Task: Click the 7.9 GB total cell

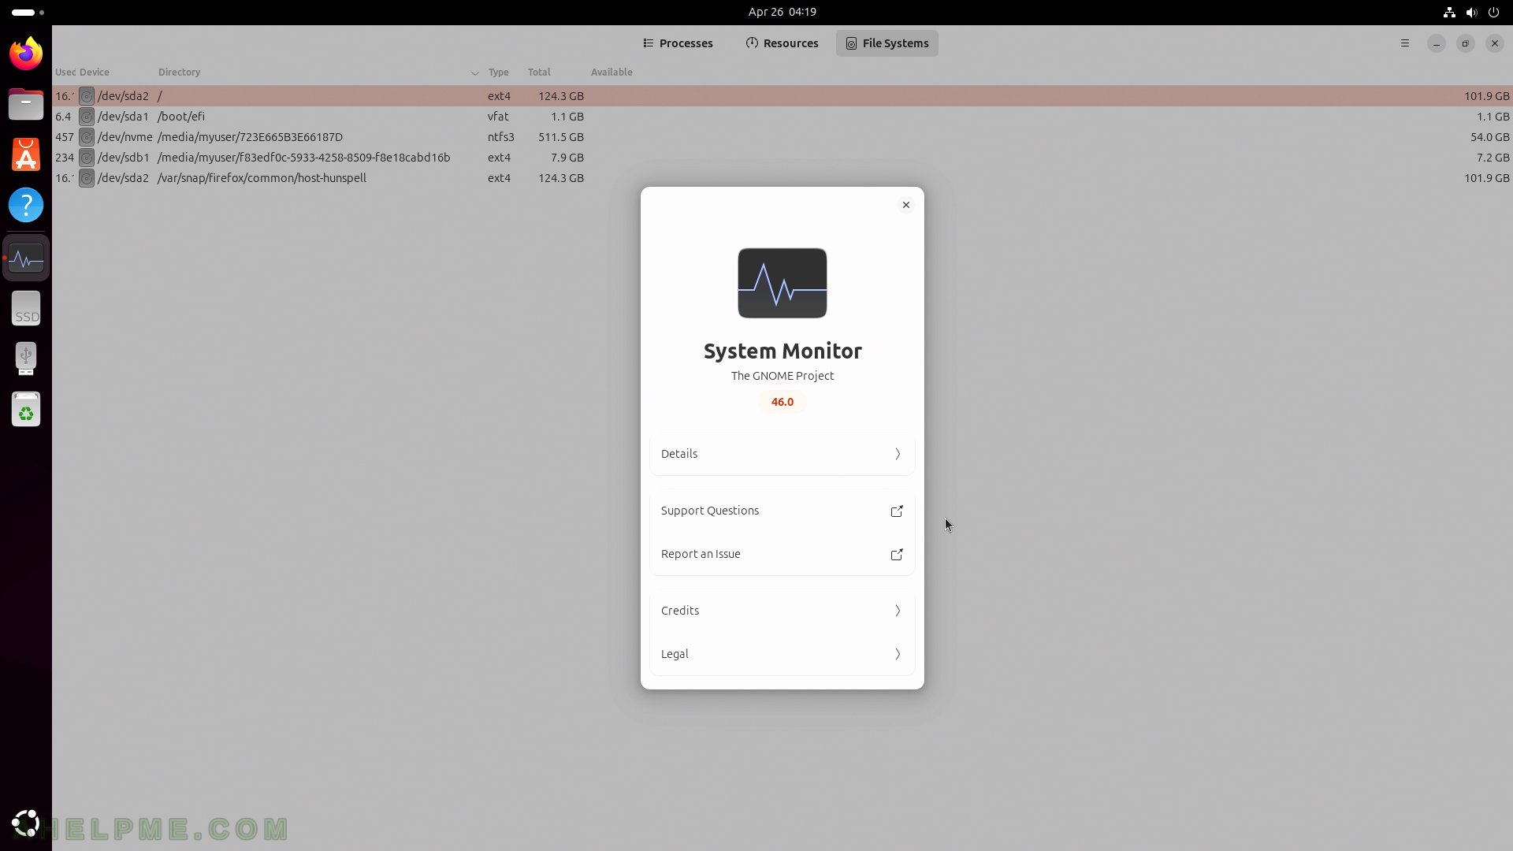Action: pos(567,158)
